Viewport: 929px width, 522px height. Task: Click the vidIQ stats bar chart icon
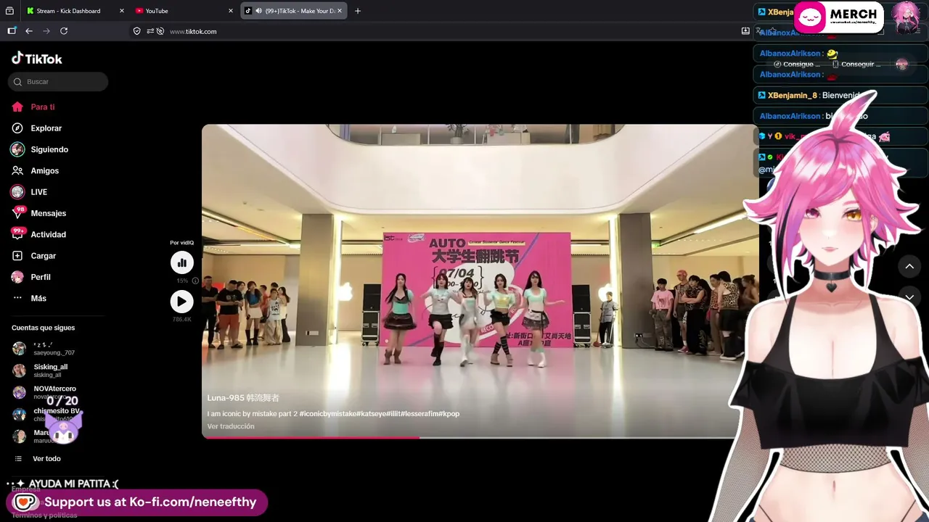point(182,262)
